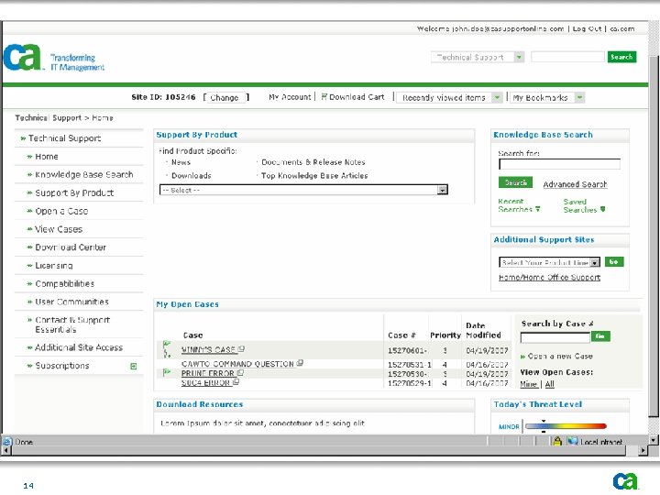
Task: Click the horizontal scrollbar left arrow
Action: pos(6,450)
